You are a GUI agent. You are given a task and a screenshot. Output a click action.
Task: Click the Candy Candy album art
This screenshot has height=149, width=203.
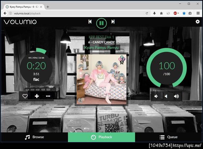coord(101,79)
